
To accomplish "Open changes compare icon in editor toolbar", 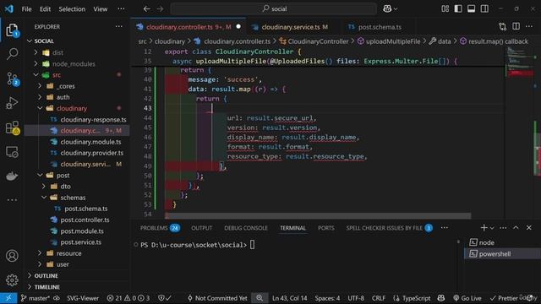I will pos(502,26).
